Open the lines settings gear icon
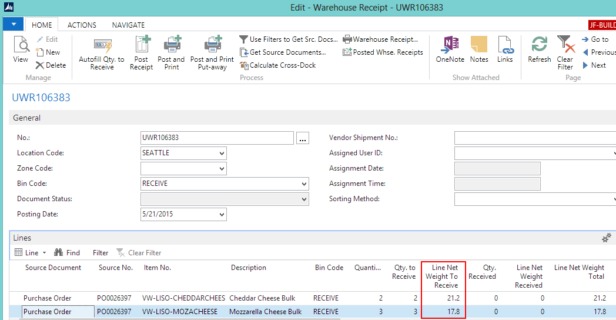Screen dimensions: 616x320 607,238
